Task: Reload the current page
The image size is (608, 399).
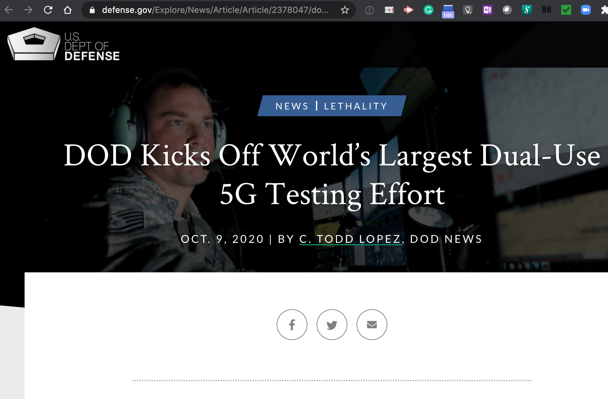Action: coord(48,10)
